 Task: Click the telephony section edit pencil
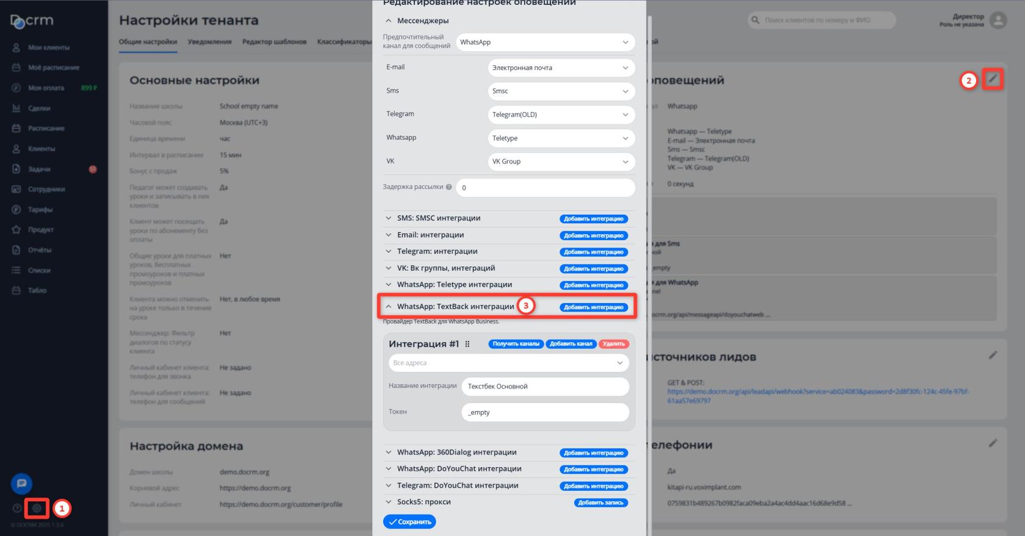tap(993, 443)
